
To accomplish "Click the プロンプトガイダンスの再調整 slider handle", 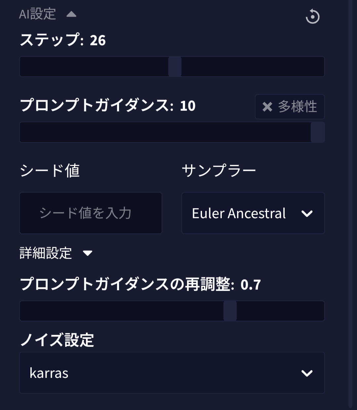I will 230,311.
